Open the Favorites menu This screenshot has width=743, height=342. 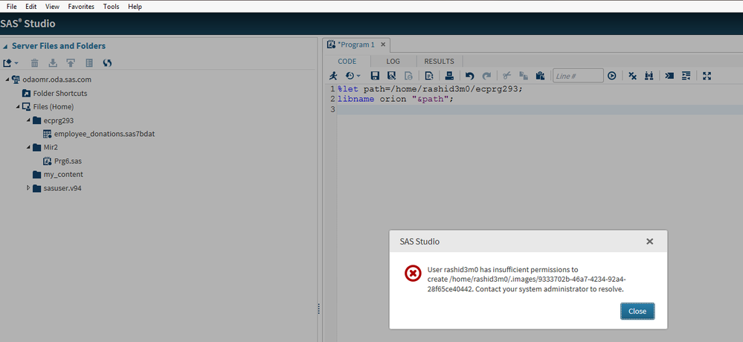[81, 7]
